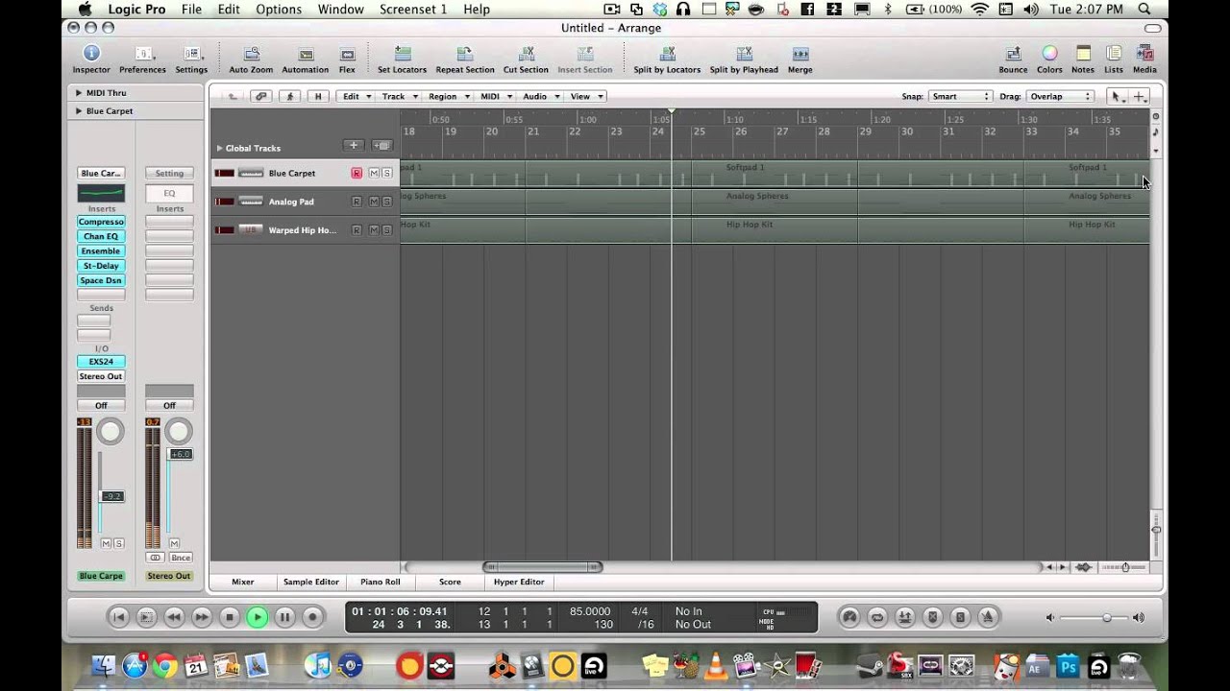Screen dimensions: 1230x691
Task: Open the local Track dropdown menu
Action: [399, 96]
